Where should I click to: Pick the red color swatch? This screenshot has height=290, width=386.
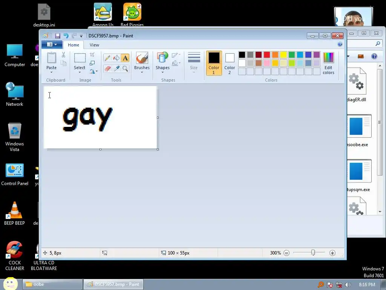[x=267, y=55]
